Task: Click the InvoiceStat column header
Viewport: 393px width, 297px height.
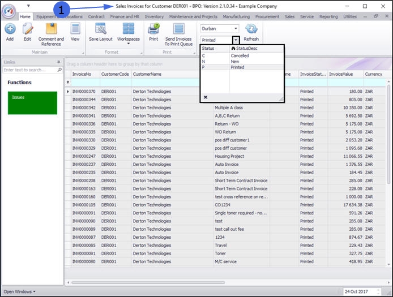Action: click(x=313, y=74)
